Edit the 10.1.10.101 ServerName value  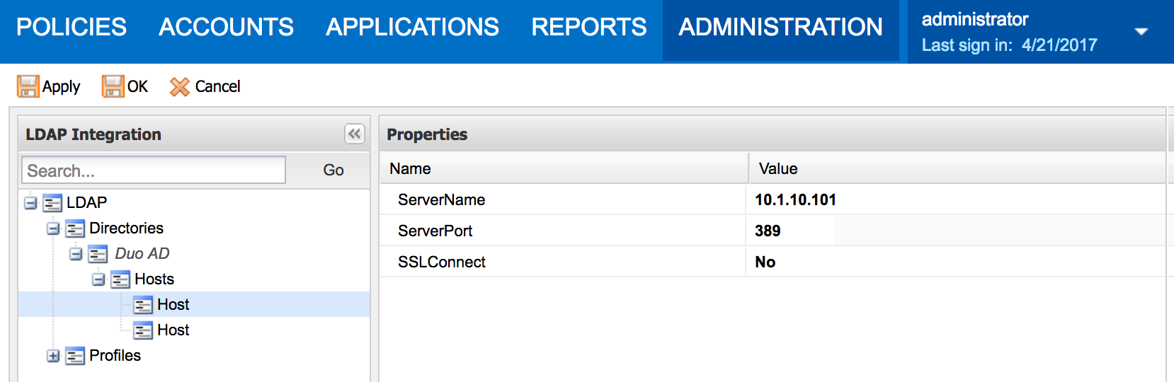coord(795,199)
